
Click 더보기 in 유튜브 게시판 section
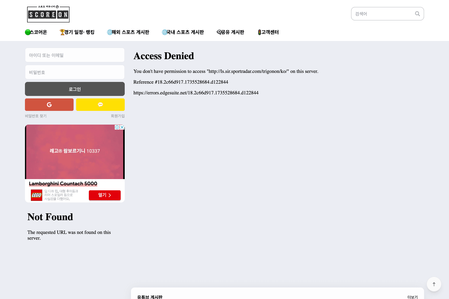(412, 297)
